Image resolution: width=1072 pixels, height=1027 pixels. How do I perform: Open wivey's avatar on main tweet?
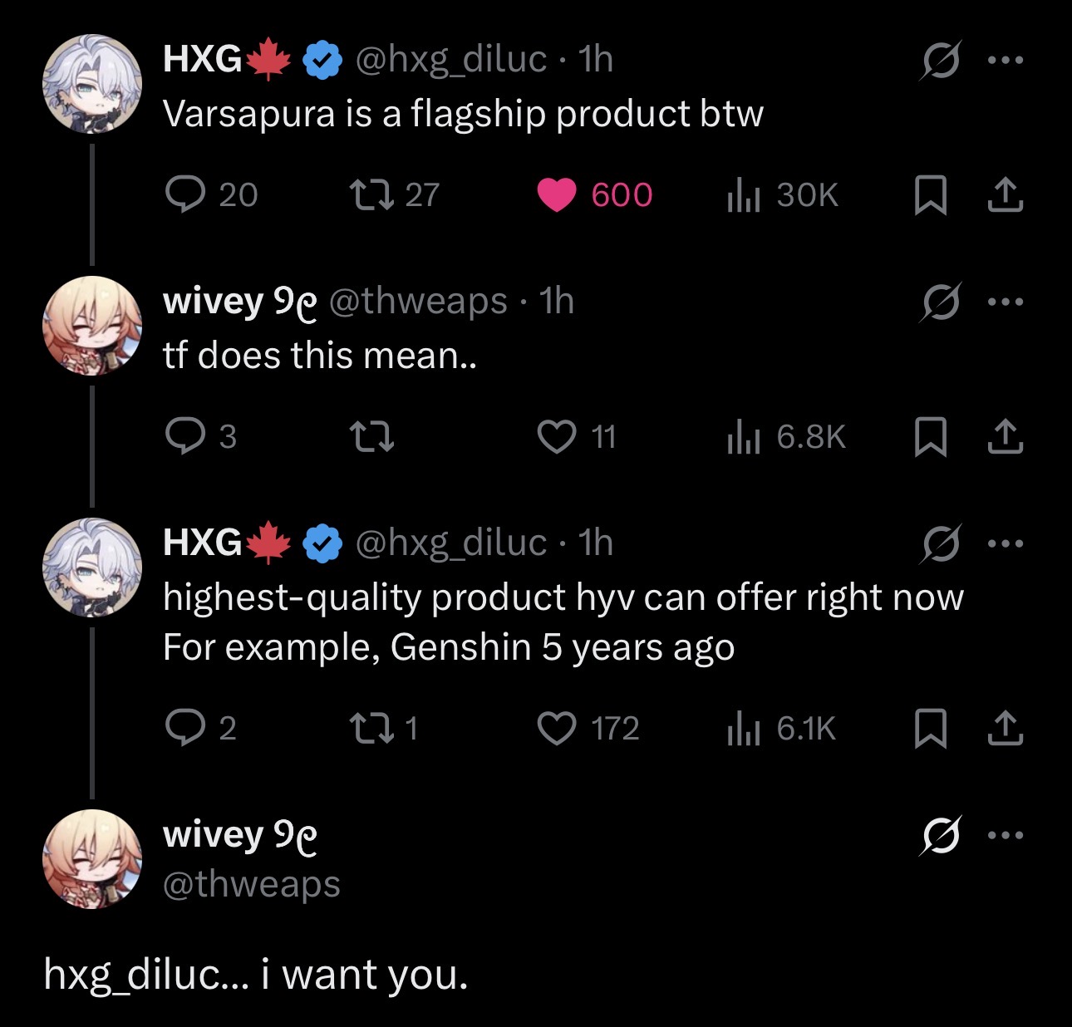[92, 859]
